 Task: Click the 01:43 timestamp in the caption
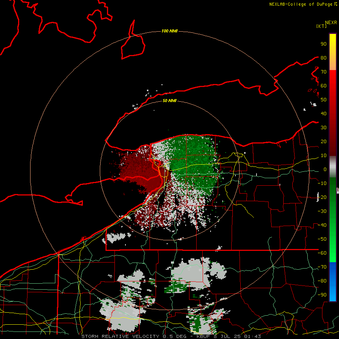coord(252,336)
